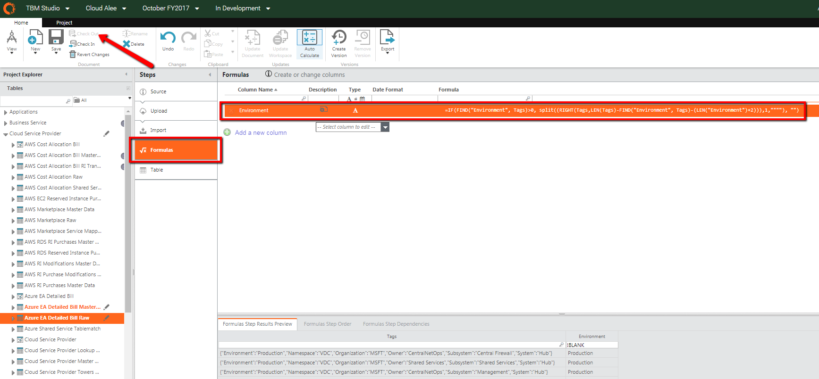Click the description icon in the Environment row
The width and height of the screenshot is (819, 379).
pyautogui.click(x=324, y=109)
